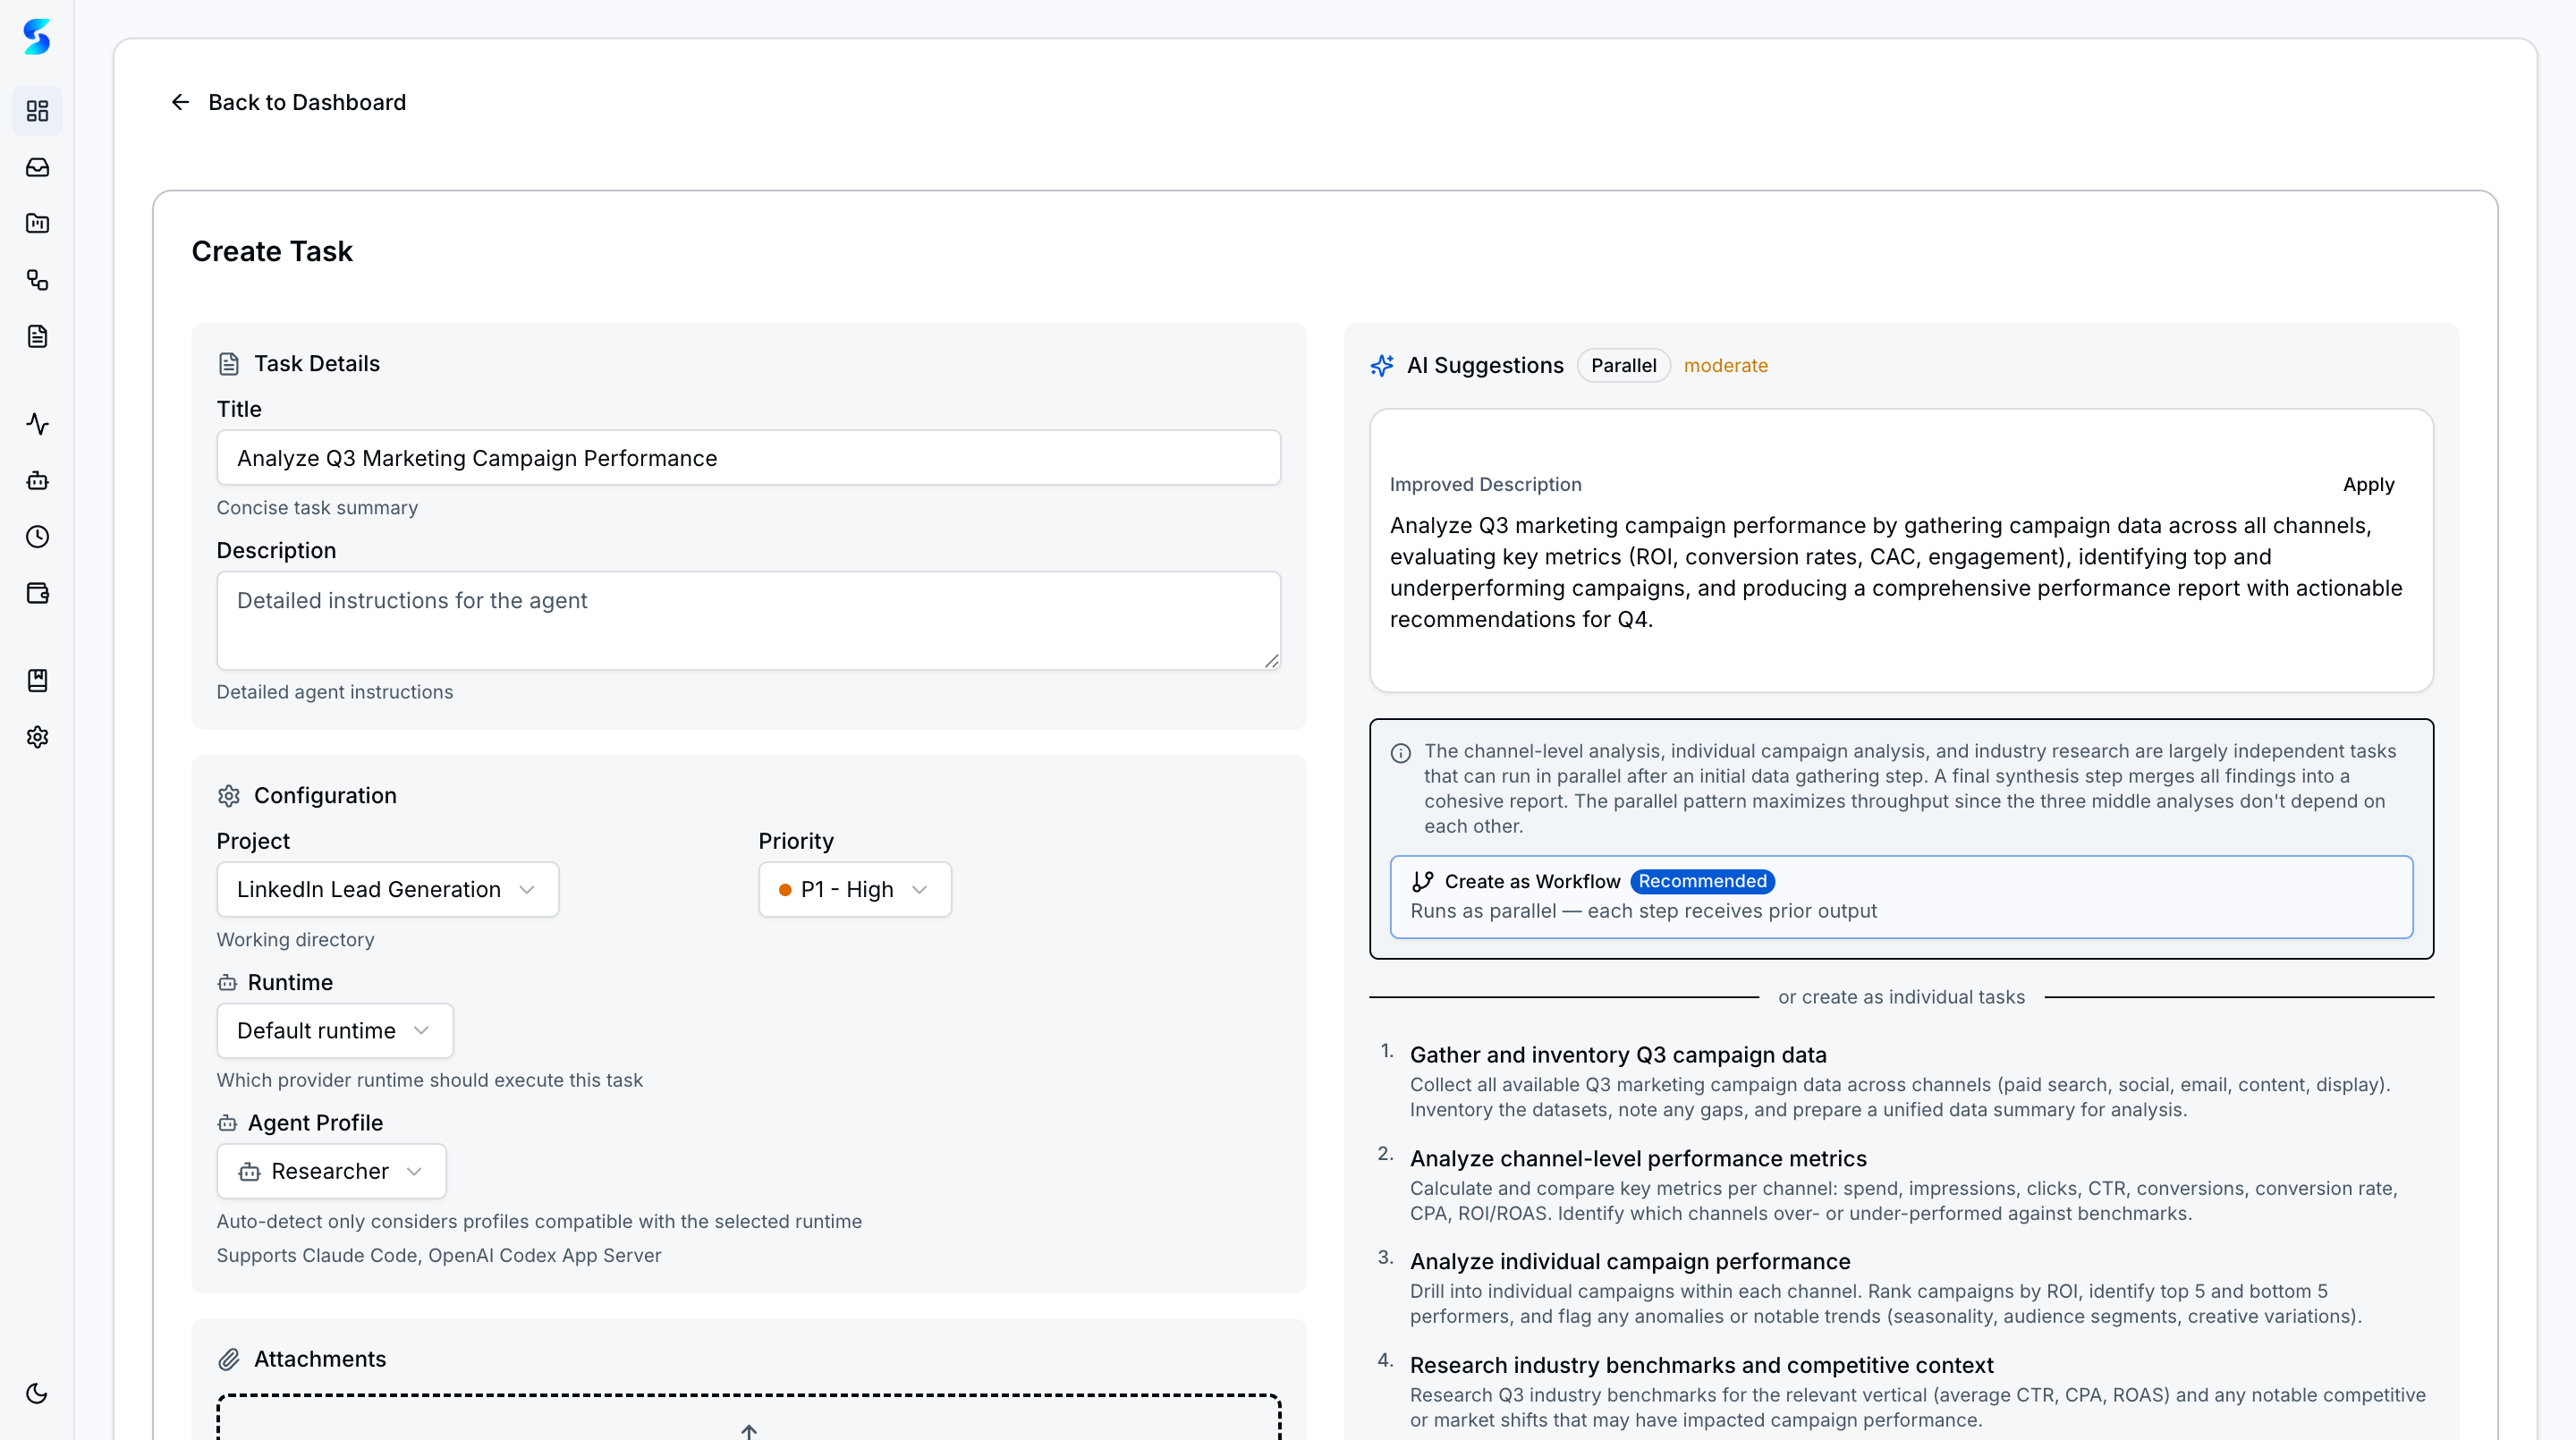Open the Dashboard grid icon in sidebar
The width and height of the screenshot is (2576, 1440).
coord(37,111)
